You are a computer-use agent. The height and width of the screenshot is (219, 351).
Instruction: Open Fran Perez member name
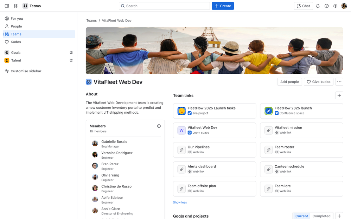click(110, 164)
